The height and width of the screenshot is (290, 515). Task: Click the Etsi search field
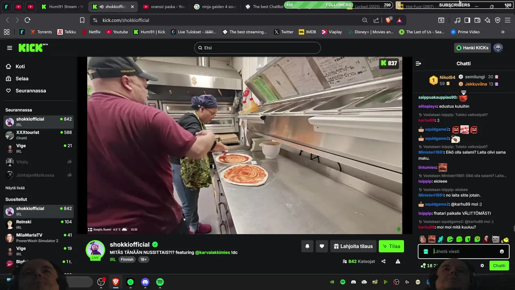click(x=257, y=48)
